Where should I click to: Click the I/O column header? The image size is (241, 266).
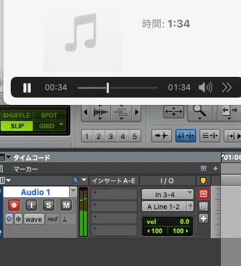coord(167,180)
